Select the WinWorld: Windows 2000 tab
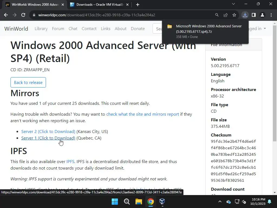The width and height of the screenshot is (277, 208). click(x=35, y=5)
